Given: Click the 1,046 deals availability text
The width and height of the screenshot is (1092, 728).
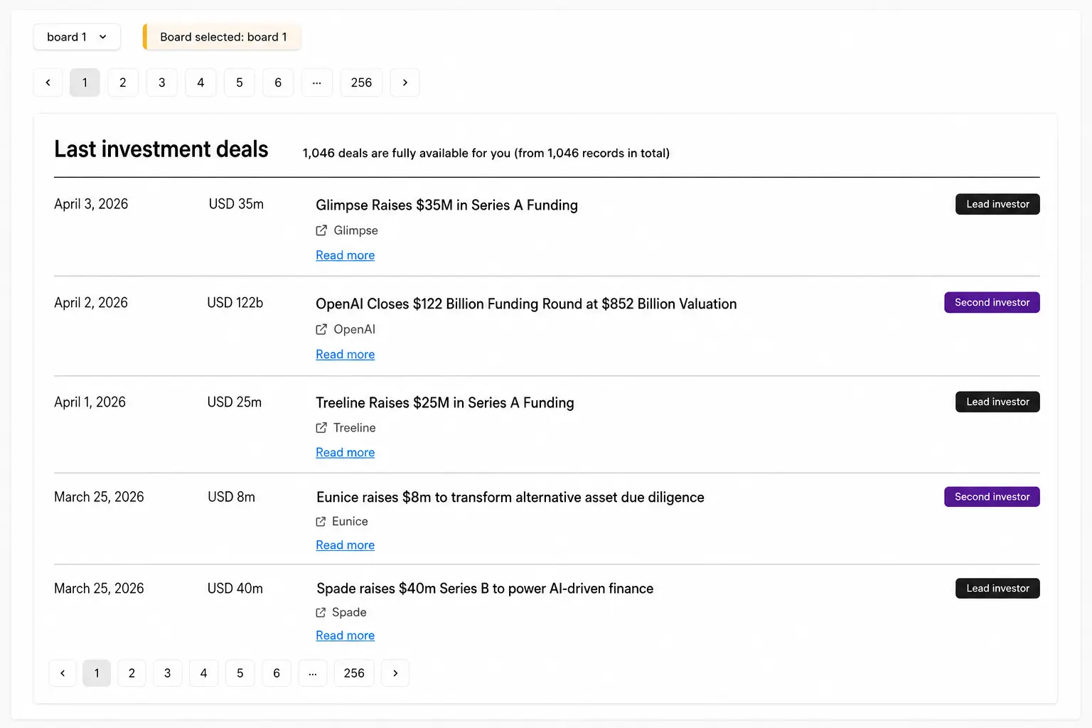Looking at the screenshot, I should tap(486, 153).
